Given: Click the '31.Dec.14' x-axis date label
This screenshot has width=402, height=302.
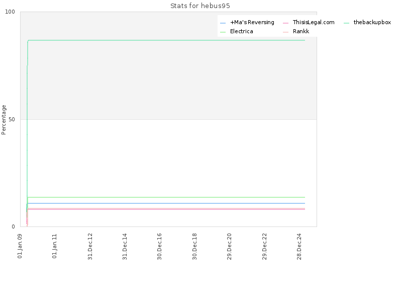Looking at the screenshot, I should [x=125, y=246].
